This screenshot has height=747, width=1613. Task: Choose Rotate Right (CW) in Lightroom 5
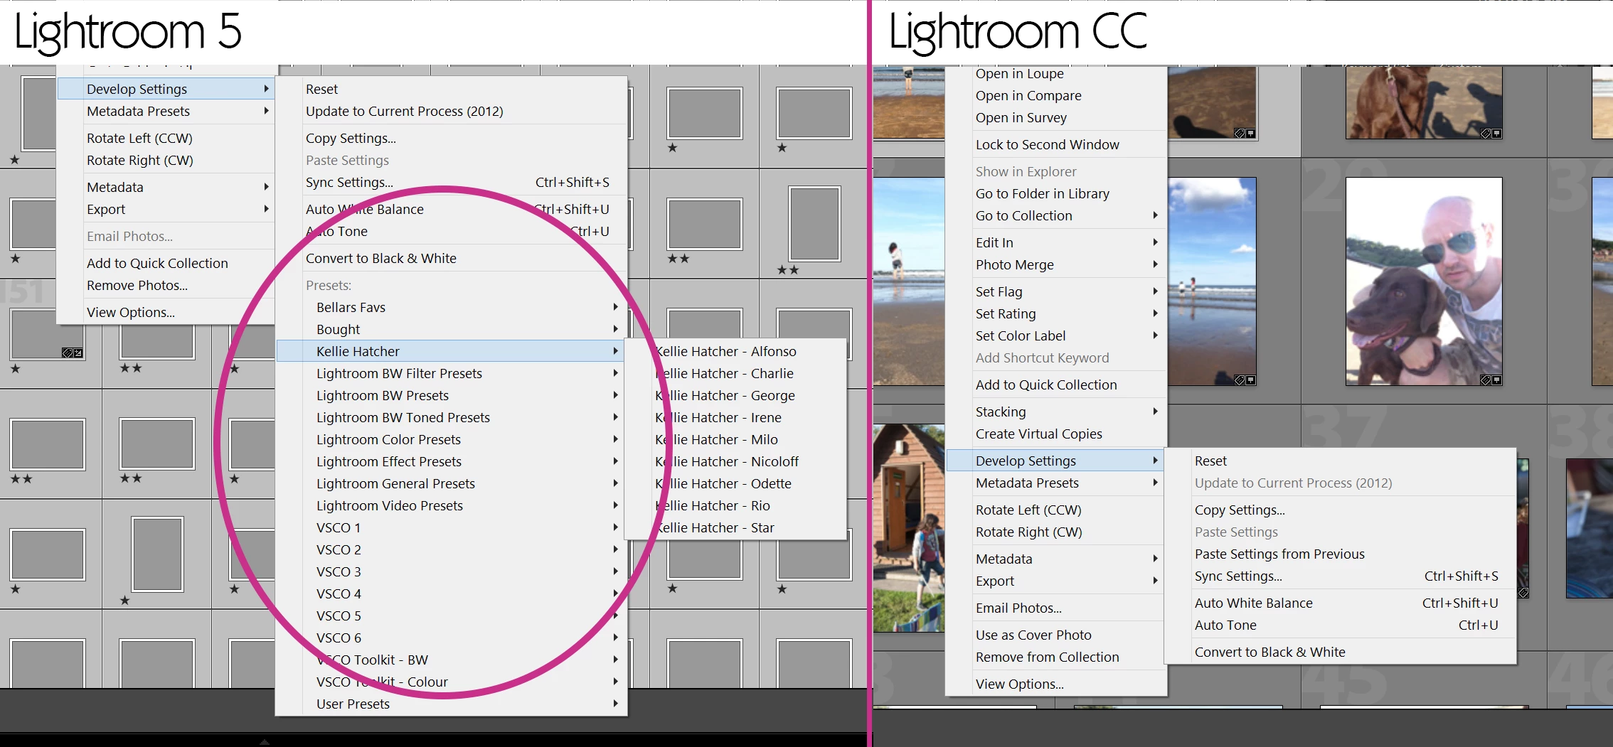pos(166,160)
